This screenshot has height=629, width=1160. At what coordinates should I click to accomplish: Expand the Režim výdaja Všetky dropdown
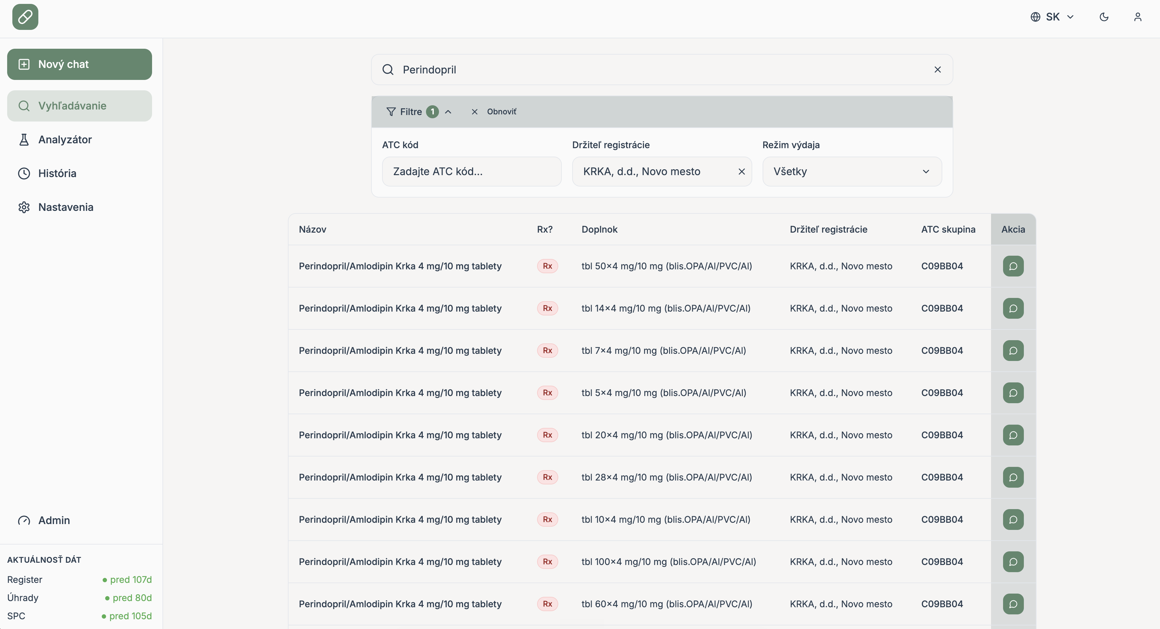[x=852, y=172]
